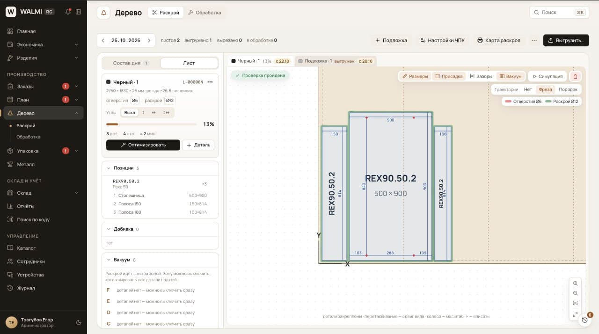Screen dimensions: 599x334
Task: Select the Подложка · 1 sheet tab
Action: (336, 61)
